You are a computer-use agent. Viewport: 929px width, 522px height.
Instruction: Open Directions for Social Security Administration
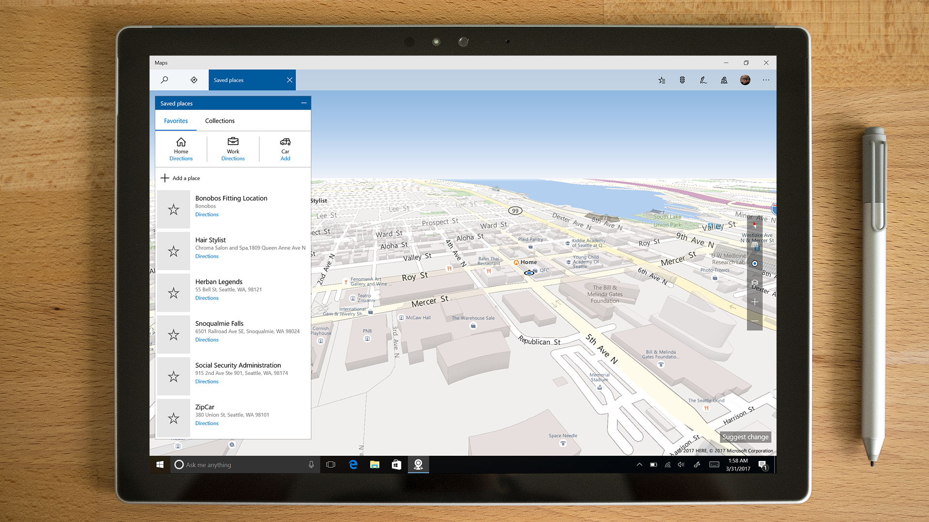coord(207,382)
